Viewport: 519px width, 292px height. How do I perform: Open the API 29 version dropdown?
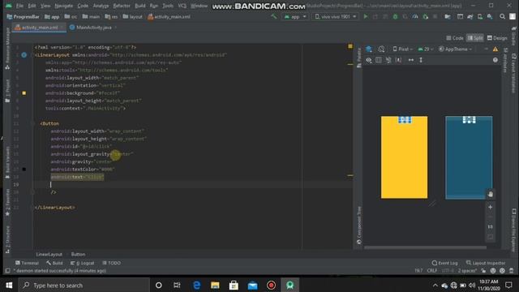(425, 49)
